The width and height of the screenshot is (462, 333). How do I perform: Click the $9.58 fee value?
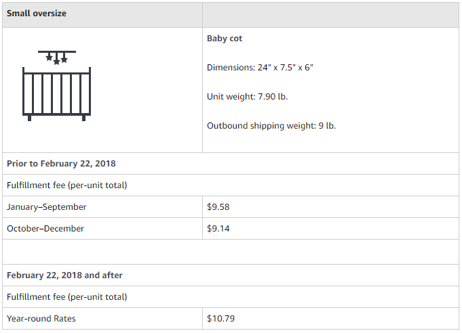(x=218, y=207)
